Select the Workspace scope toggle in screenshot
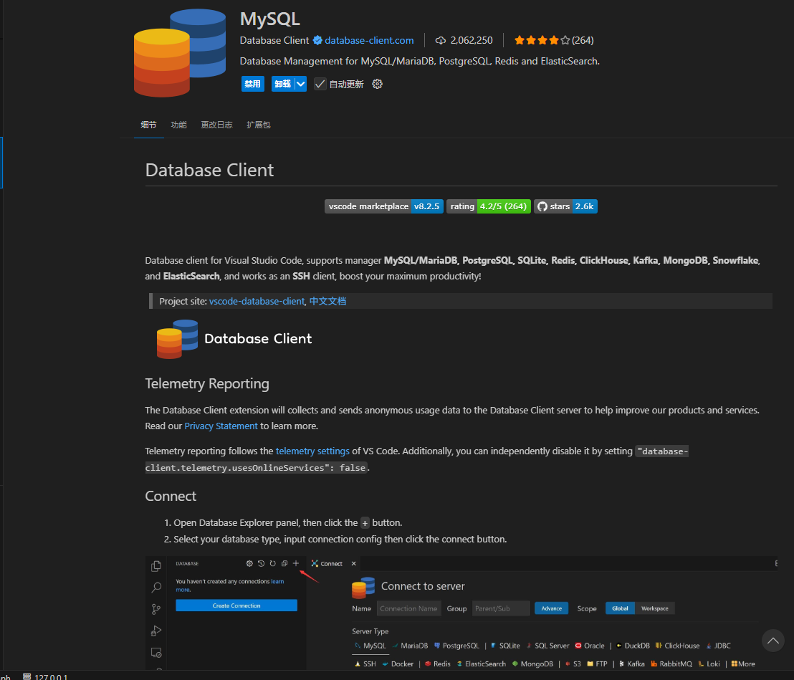This screenshot has width=794, height=680. 655,608
